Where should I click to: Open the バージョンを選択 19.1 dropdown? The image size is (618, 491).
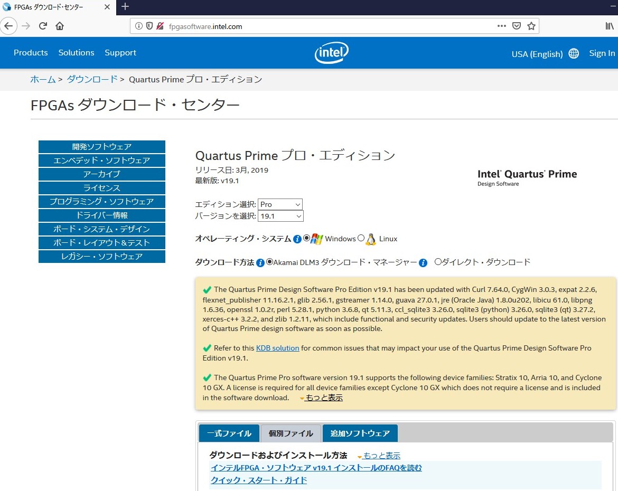tap(280, 216)
